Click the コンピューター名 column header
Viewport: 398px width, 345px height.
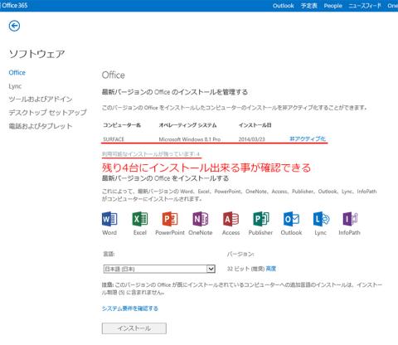[x=122, y=125]
